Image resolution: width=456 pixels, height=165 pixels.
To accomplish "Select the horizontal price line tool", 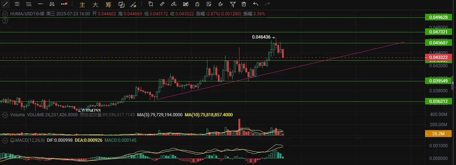I will tap(40, 4).
